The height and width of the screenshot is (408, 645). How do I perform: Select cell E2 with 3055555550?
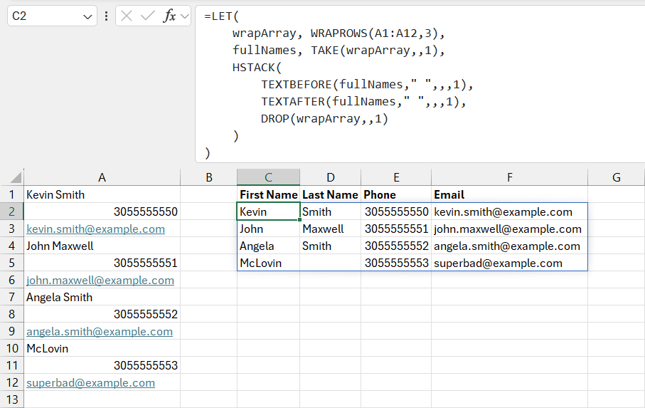(396, 211)
